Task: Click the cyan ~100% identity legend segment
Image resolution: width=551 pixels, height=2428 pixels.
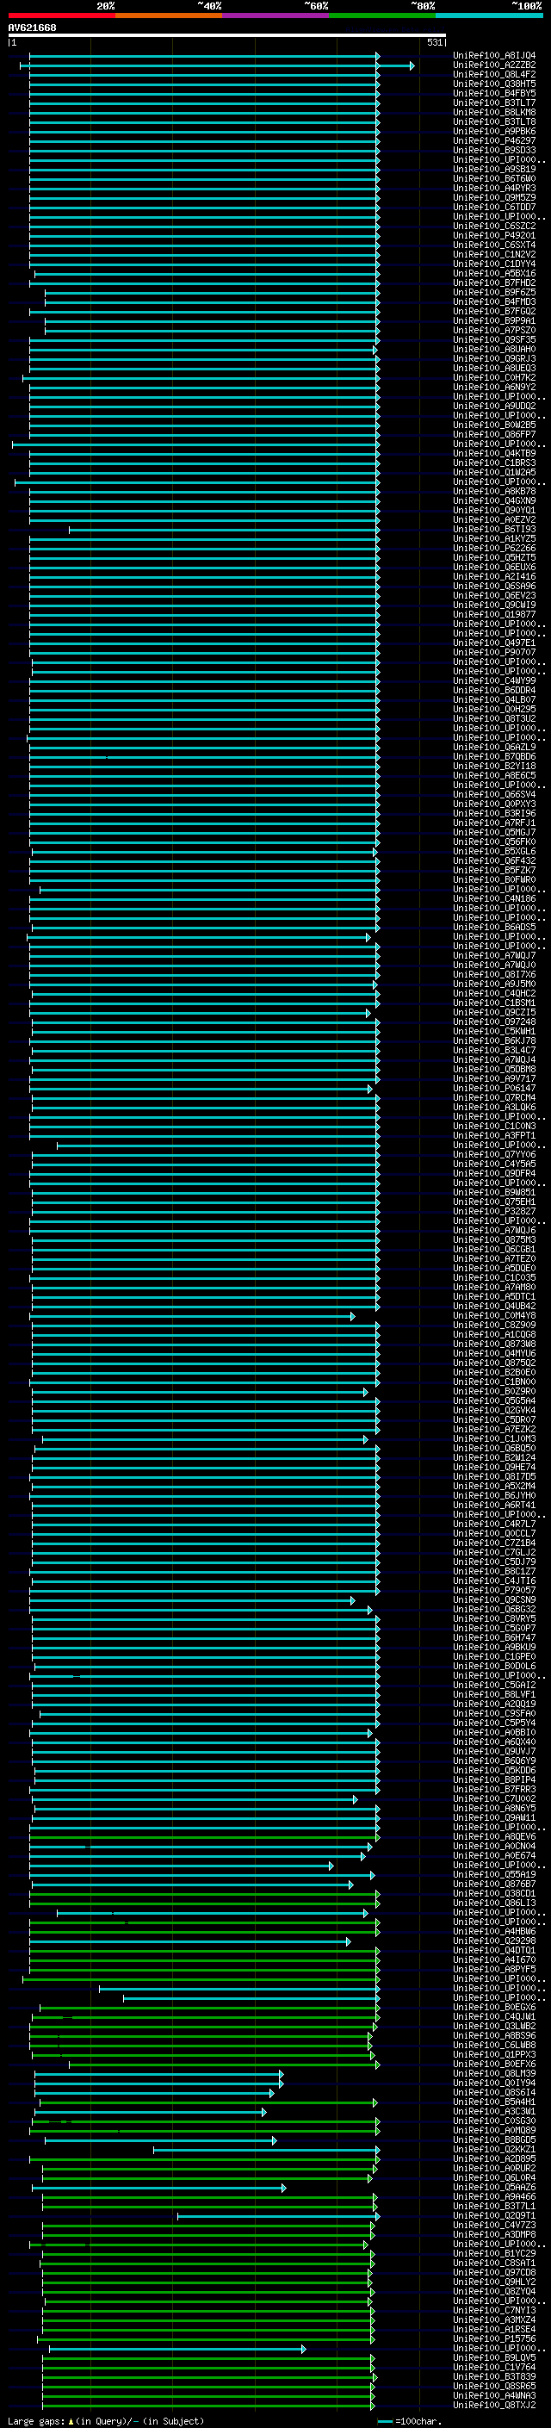Action: tap(489, 16)
